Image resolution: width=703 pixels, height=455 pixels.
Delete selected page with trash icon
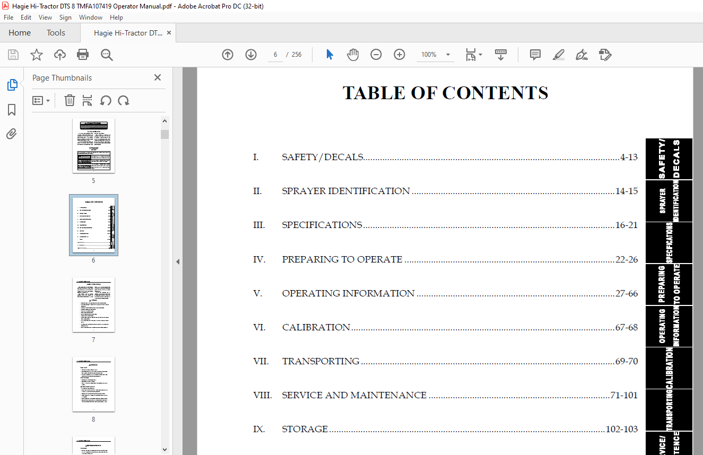point(70,100)
